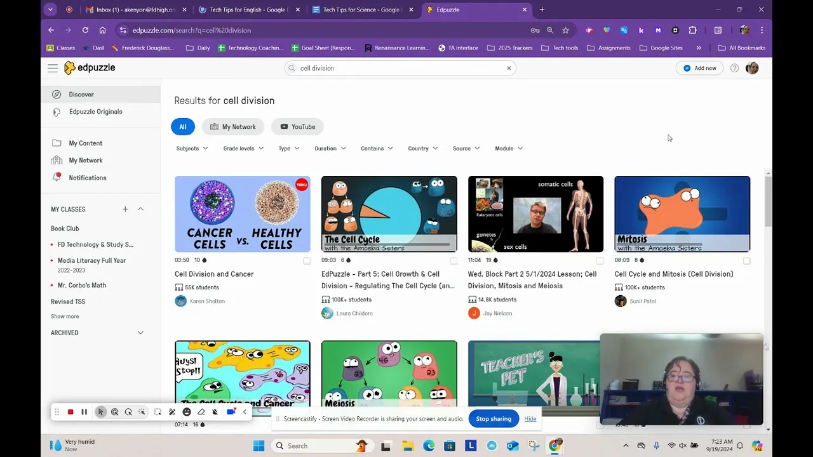Select the Screencastify pen drawing tool
This screenshot has width=813, height=457.
coord(172,412)
